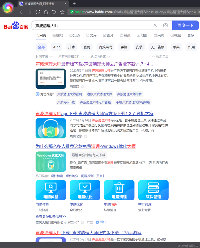
Task: Clear the search box with the X icon
Action: (155, 25)
